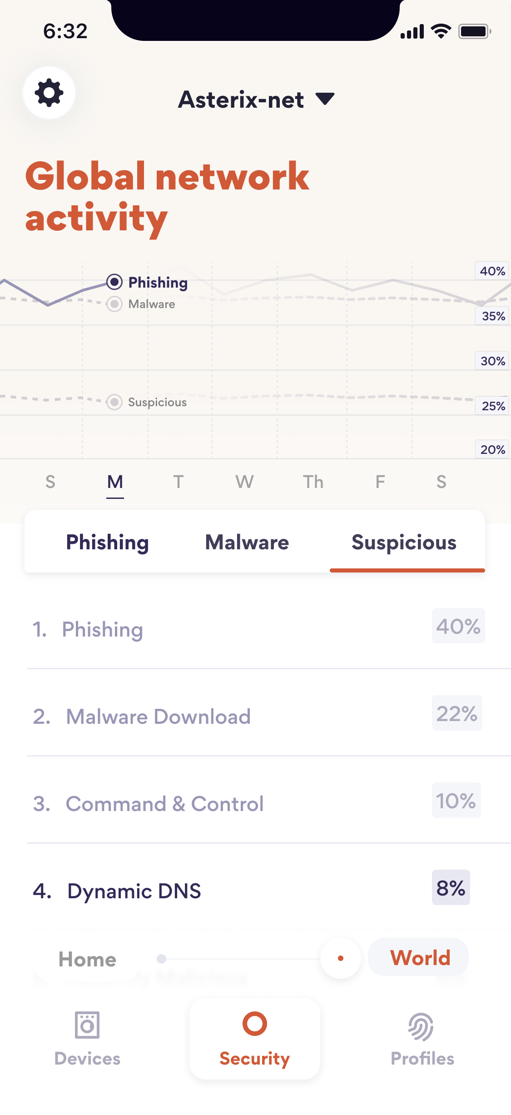Open settings via the gear icon

49,93
